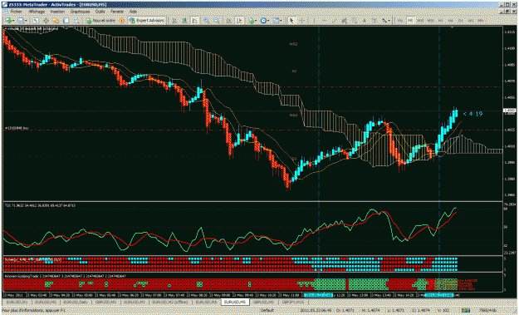Expand the arrows tool dropdown
Viewport: 519px width, 315px height.
coord(389,21)
